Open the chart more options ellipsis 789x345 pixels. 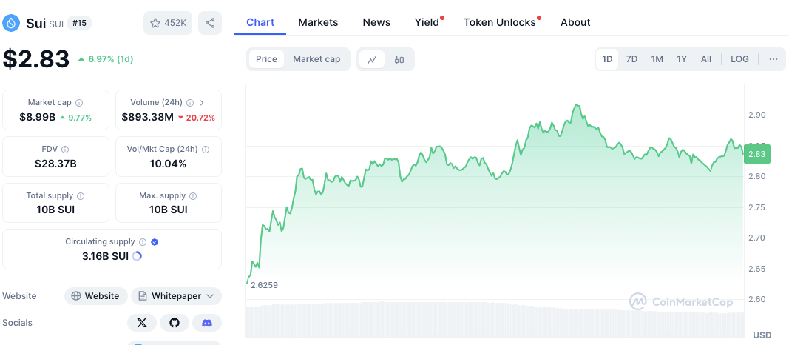[x=773, y=59]
